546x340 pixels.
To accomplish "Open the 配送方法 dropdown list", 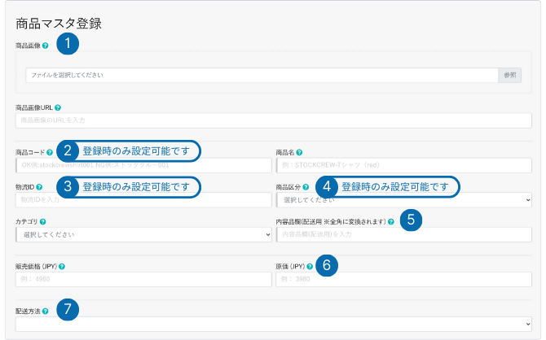I will pos(273,324).
